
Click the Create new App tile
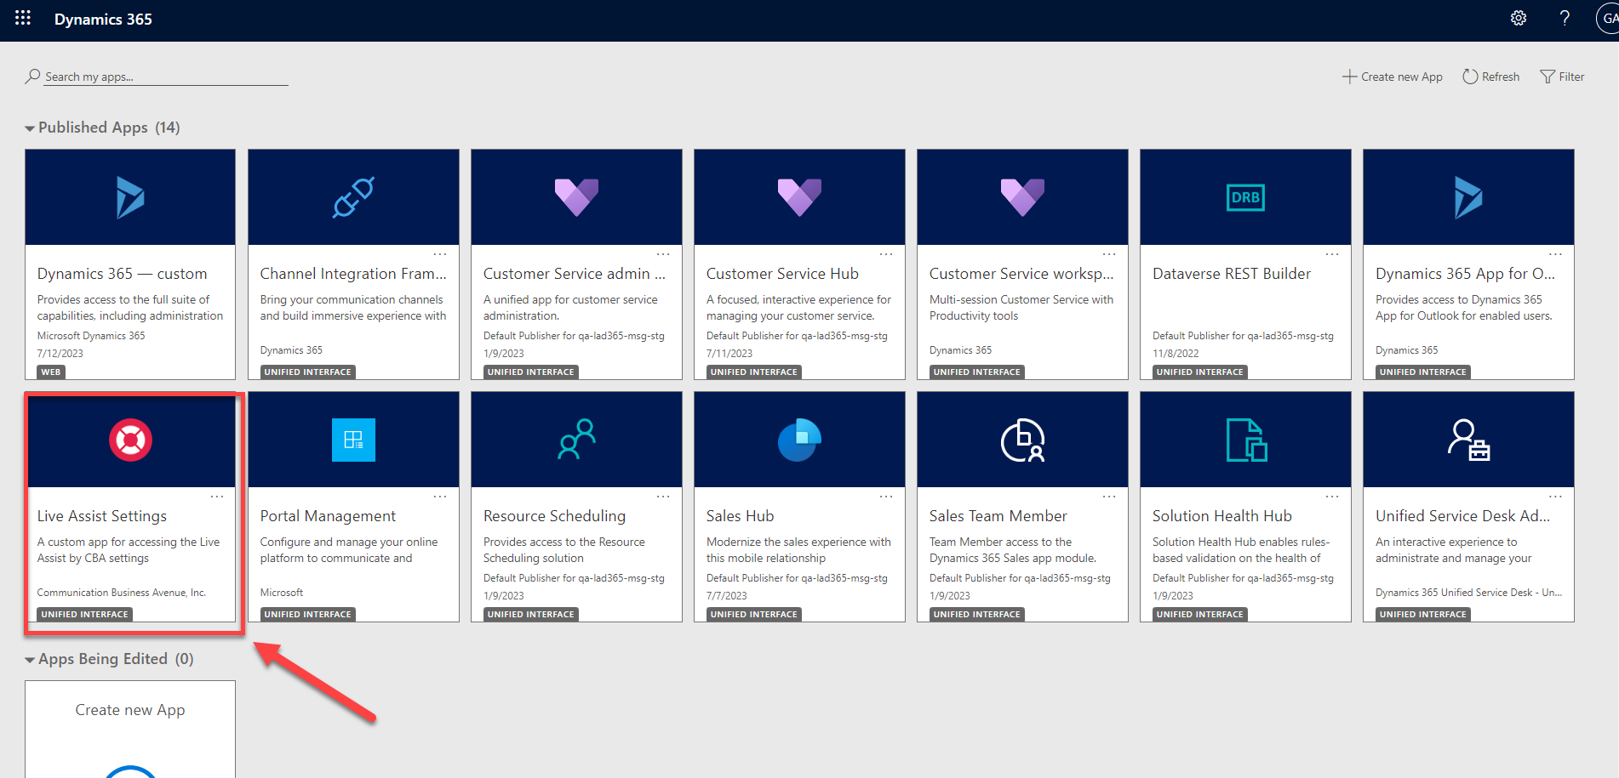point(130,728)
